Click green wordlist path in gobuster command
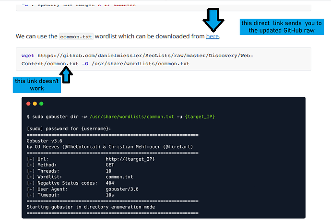Viewport: 331px width, 222px height. (x=131, y=117)
